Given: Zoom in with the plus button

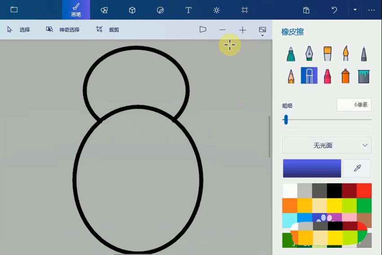Looking at the screenshot, I should point(242,30).
